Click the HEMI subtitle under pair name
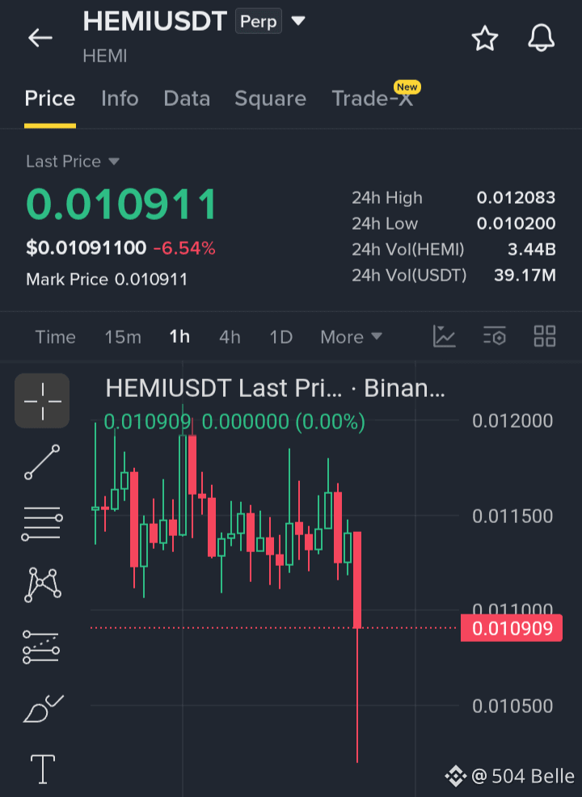Screen dimensions: 582x797 click(105, 56)
